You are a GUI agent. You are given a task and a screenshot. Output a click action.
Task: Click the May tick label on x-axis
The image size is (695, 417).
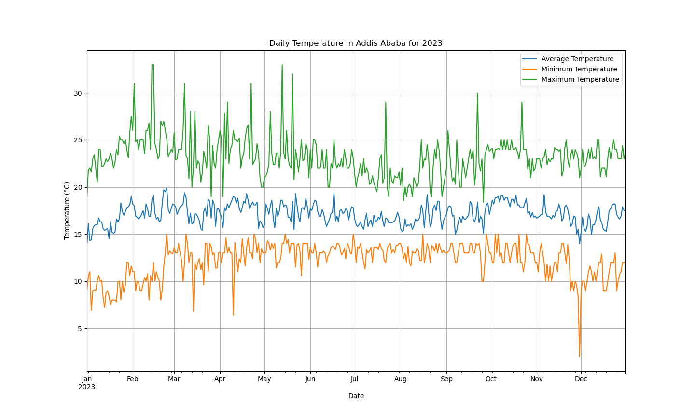pyautogui.click(x=264, y=379)
